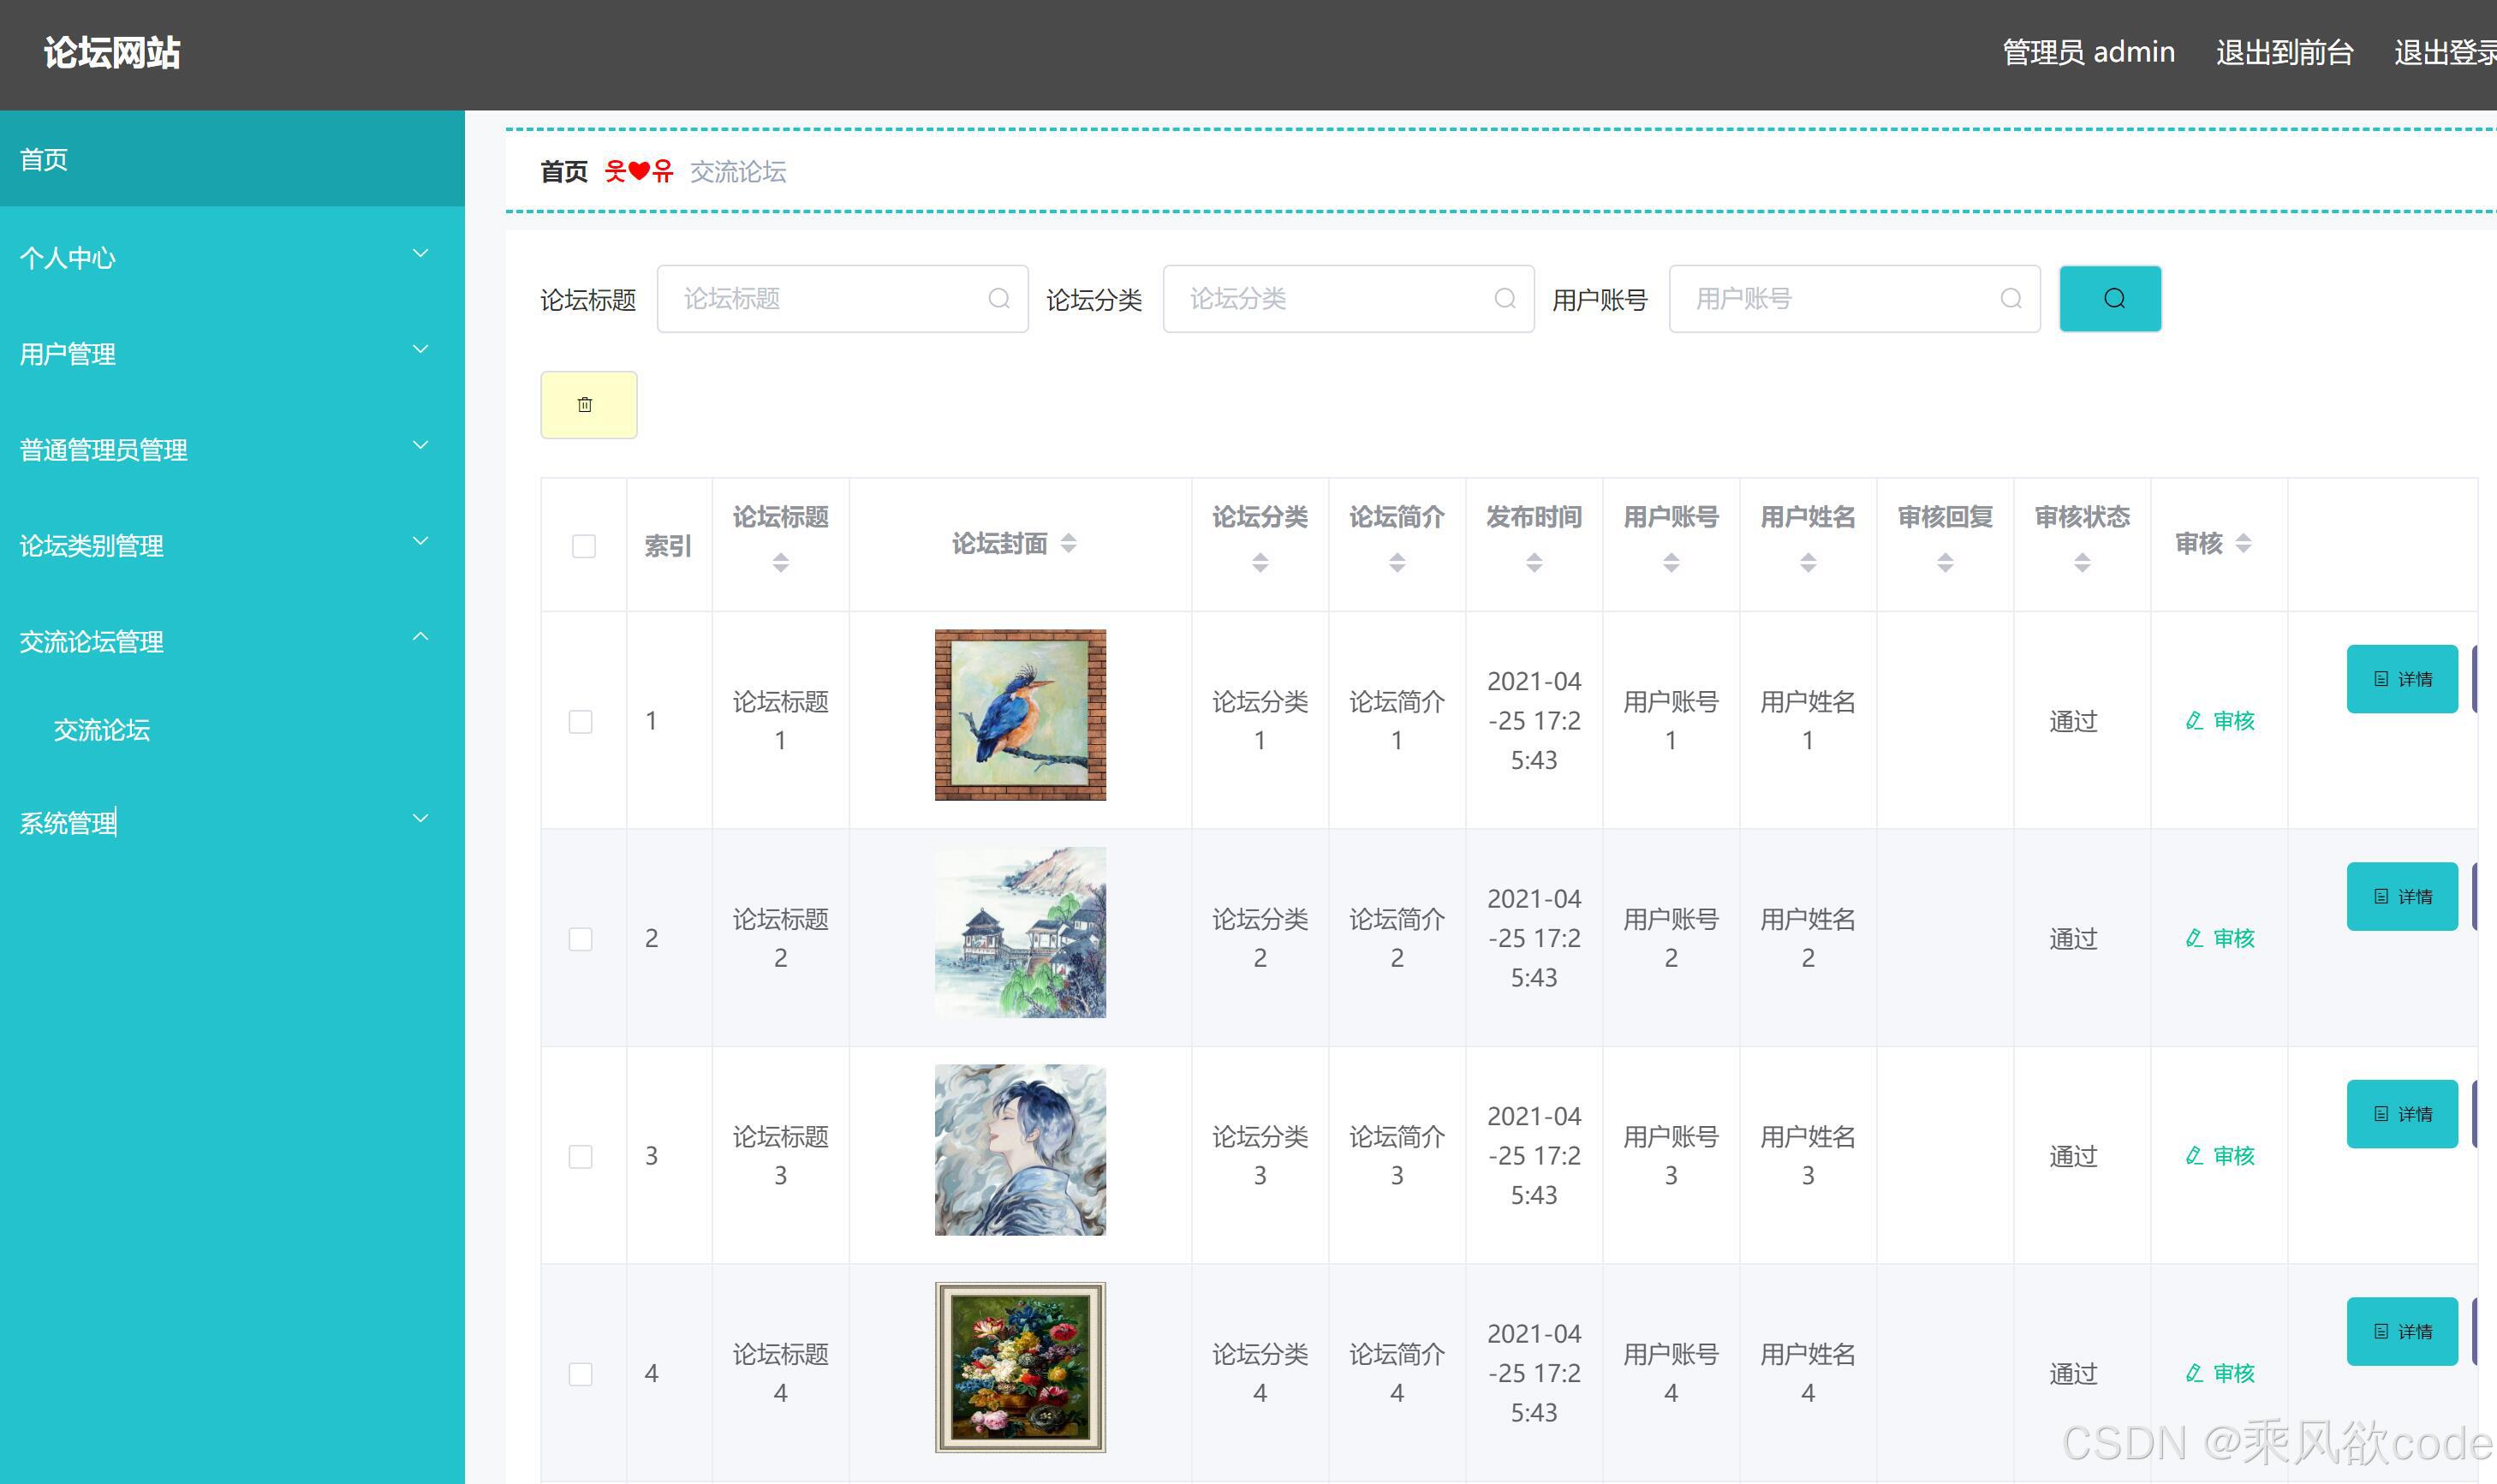Click 退出到前台 link in top bar
Image resolution: width=2497 pixels, height=1484 pixels.
point(2284,52)
